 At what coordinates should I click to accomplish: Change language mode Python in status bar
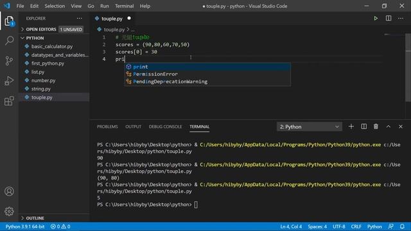374,227
